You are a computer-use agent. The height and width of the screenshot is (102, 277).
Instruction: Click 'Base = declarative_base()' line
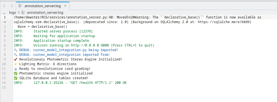[x=42, y=27]
